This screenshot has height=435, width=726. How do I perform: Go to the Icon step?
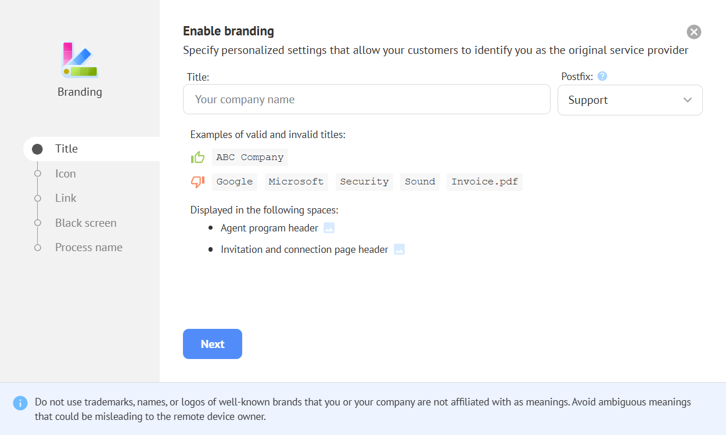[66, 174]
